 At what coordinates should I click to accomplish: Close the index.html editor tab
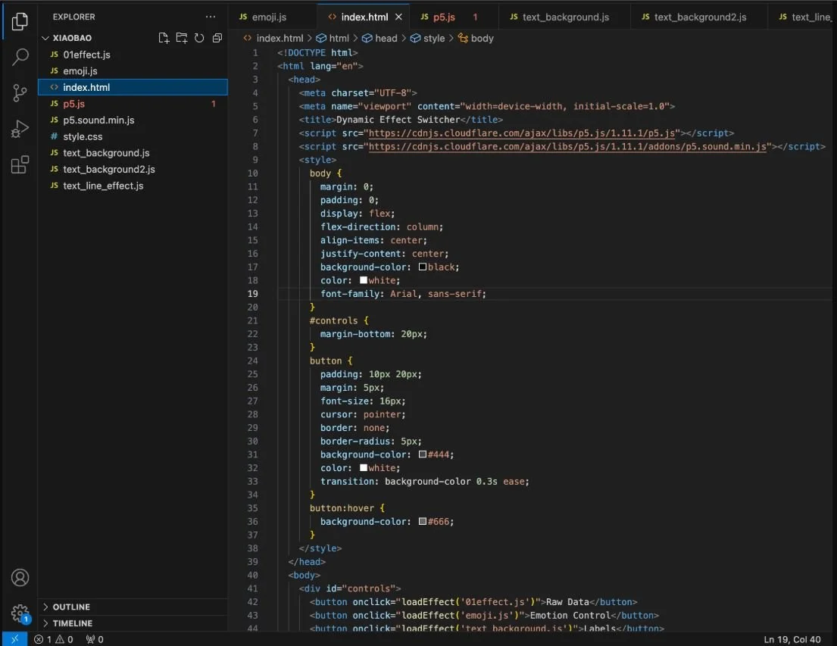[398, 17]
